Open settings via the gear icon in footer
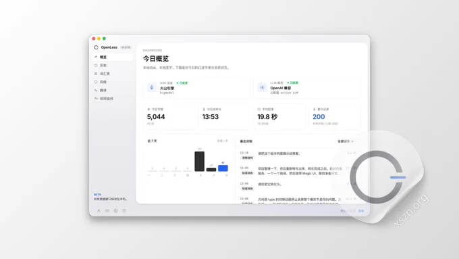 (x=115, y=210)
